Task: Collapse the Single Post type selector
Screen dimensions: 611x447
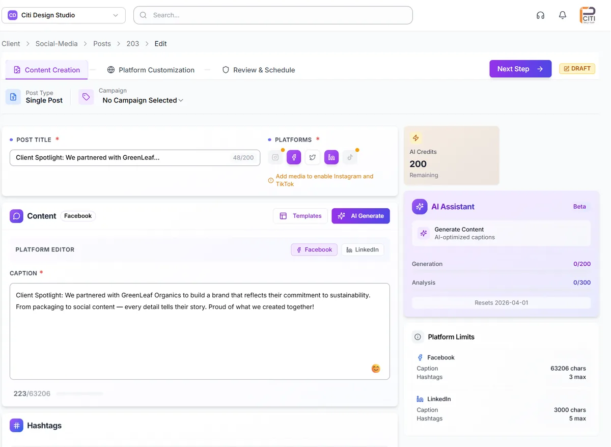Action: click(44, 100)
